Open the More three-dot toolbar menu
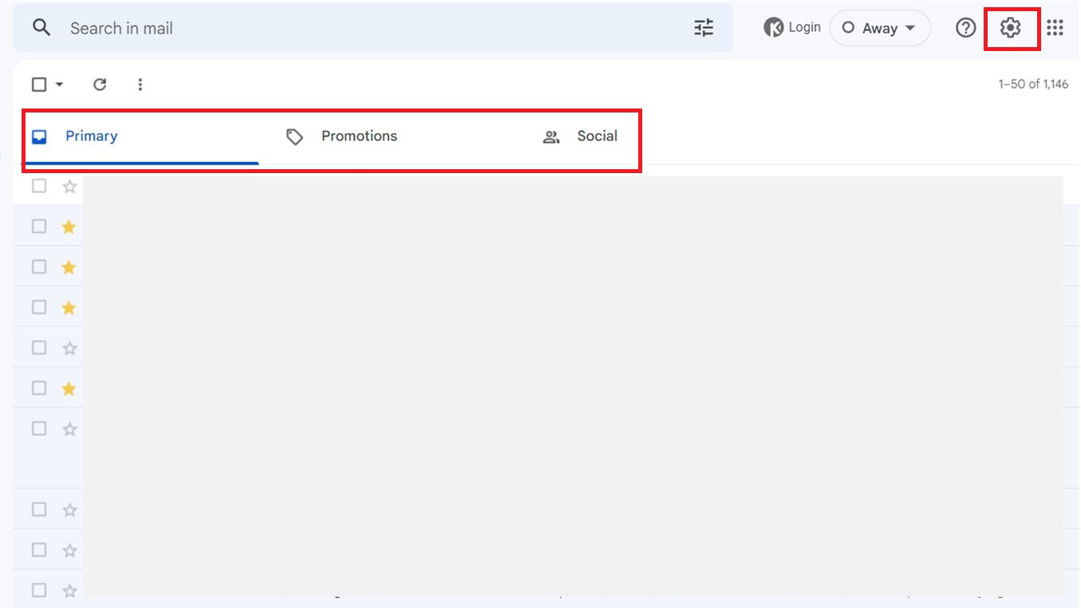Viewport: 1081px width, 608px height. [x=140, y=85]
